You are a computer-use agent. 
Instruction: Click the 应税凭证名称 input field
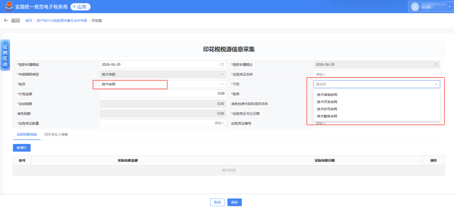click(x=377, y=74)
